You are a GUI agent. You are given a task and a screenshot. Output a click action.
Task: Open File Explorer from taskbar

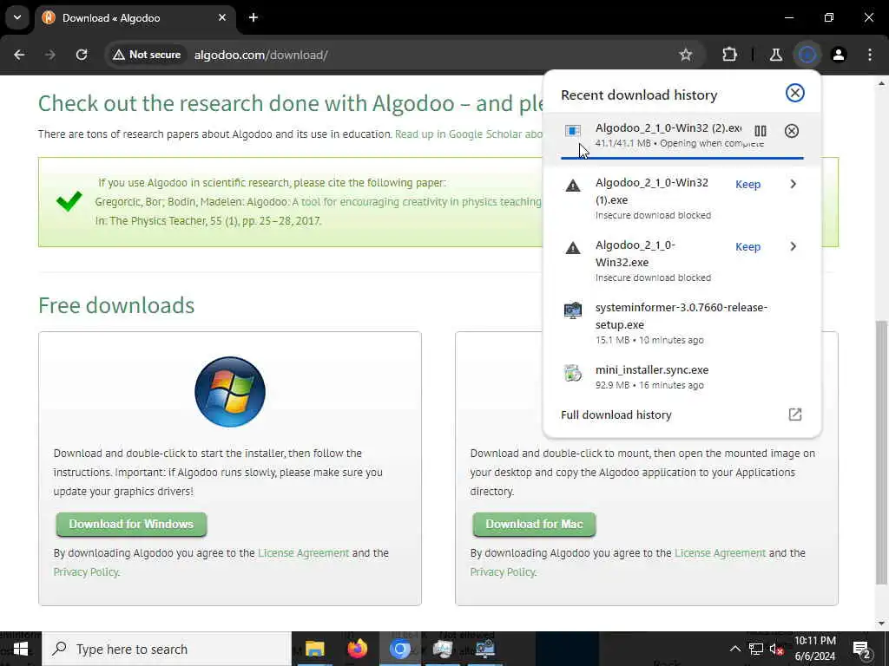click(x=314, y=649)
